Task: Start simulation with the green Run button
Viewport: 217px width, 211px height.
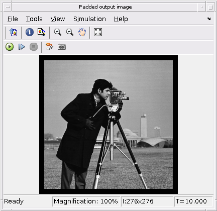Action: point(10,47)
